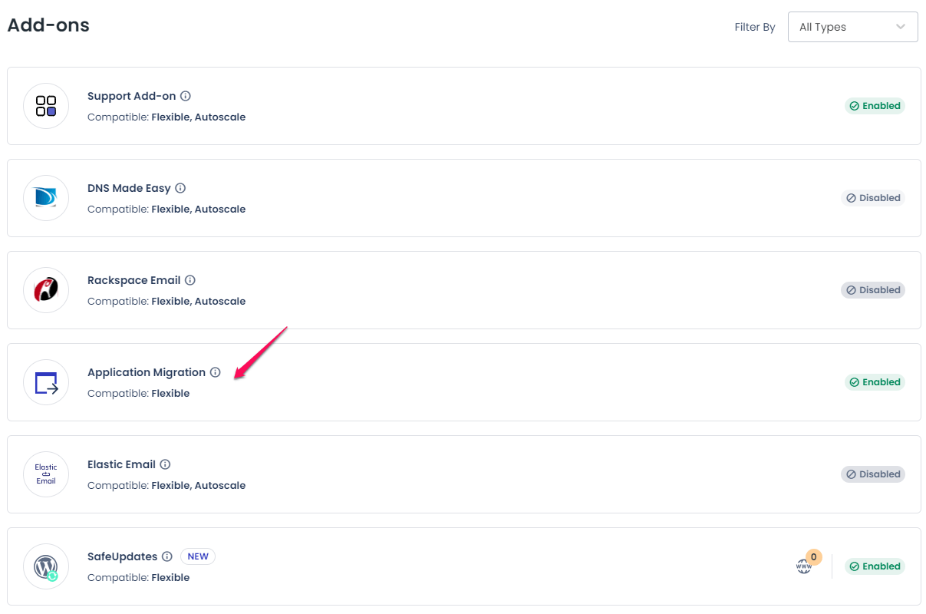The height and width of the screenshot is (614, 926).
Task: Click info icon next to DNS Made Easy
Action: coord(180,188)
